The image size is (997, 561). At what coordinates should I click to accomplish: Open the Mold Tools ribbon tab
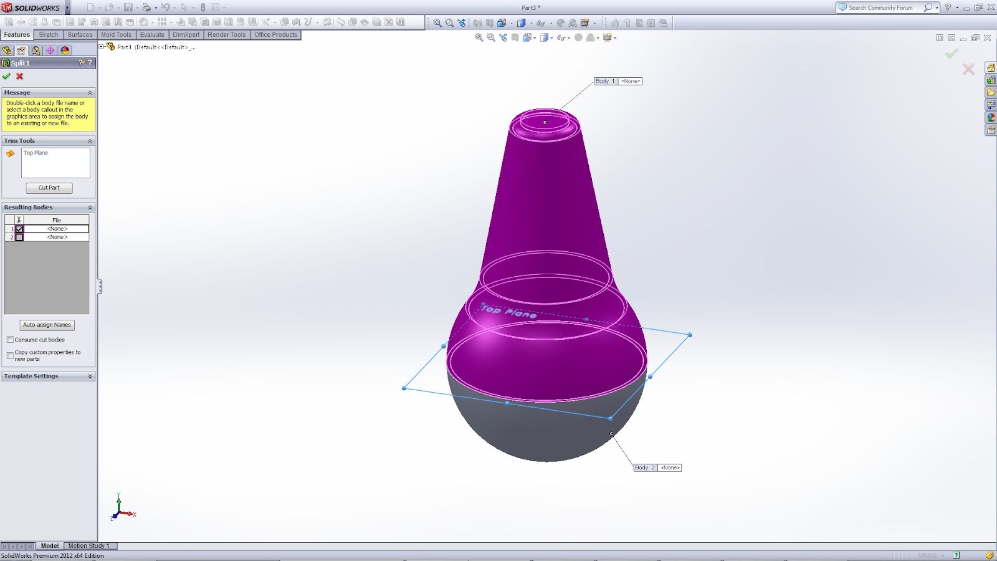116,34
